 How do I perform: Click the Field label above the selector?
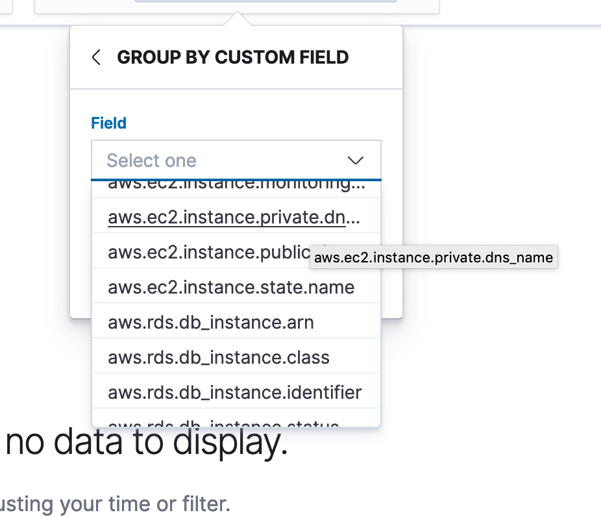108,123
